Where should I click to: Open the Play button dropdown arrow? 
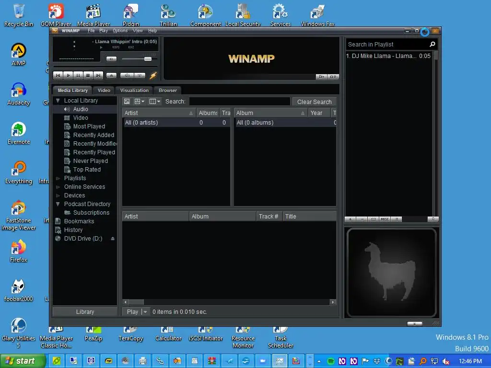click(145, 311)
